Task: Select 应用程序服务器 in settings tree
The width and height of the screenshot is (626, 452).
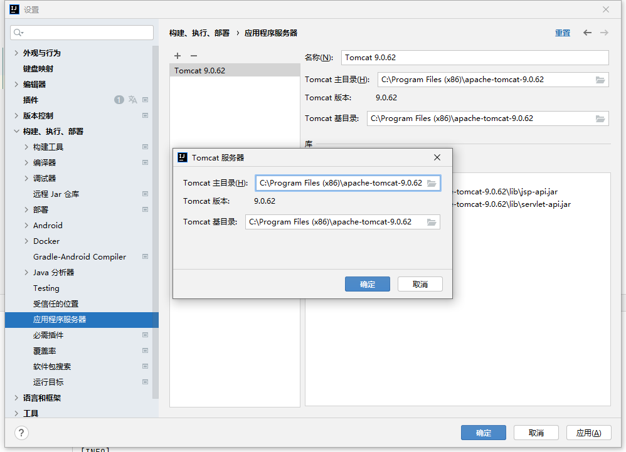Action: (82, 320)
